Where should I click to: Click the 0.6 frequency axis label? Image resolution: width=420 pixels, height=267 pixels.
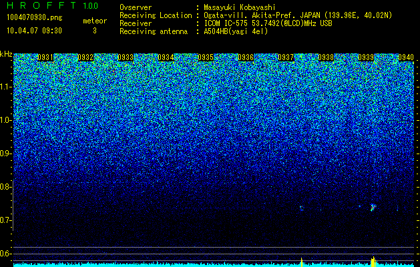(6, 254)
